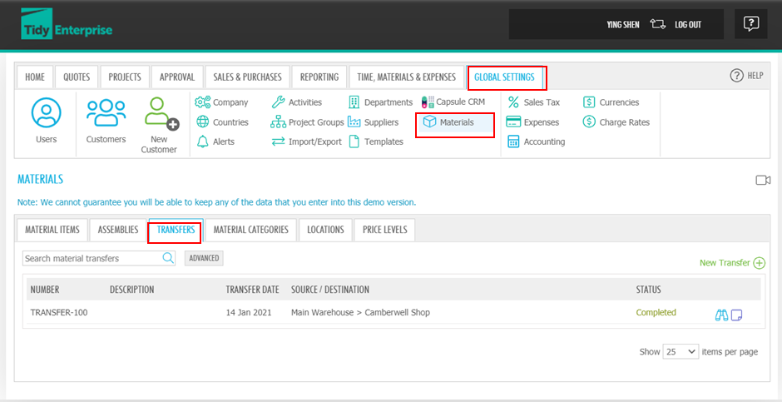The height and width of the screenshot is (402, 782).
Task: Click the Advanced search button
Action: click(204, 258)
